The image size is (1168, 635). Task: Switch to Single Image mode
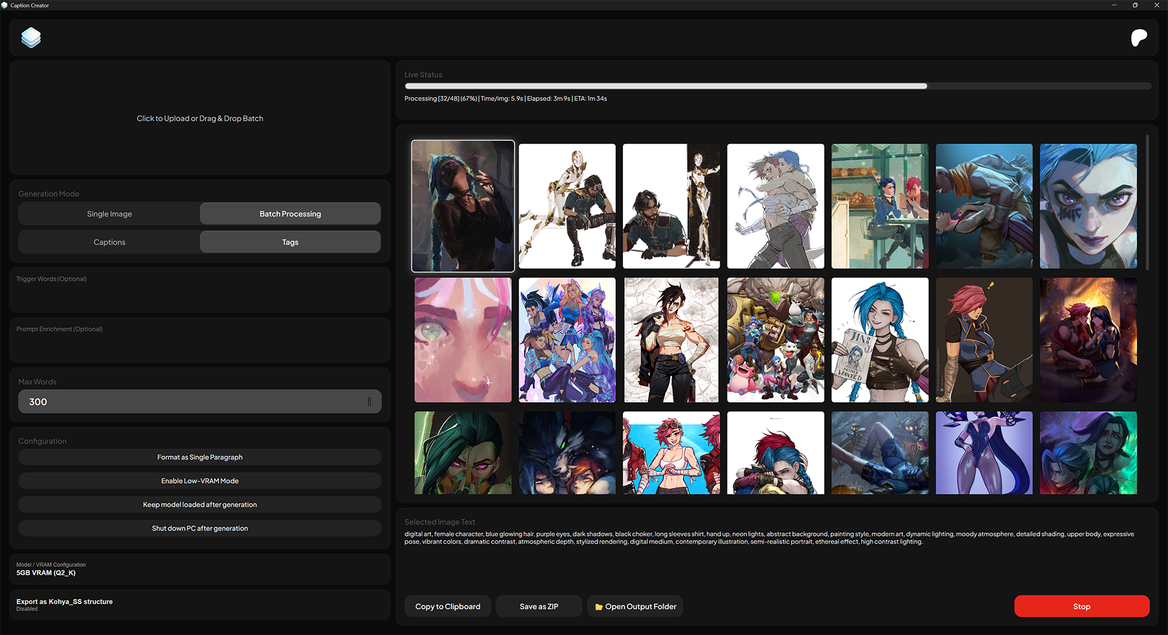pos(109,214)
